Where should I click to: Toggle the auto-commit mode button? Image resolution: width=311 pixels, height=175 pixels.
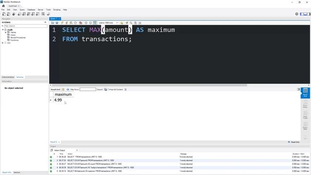(x=95, y=23)
